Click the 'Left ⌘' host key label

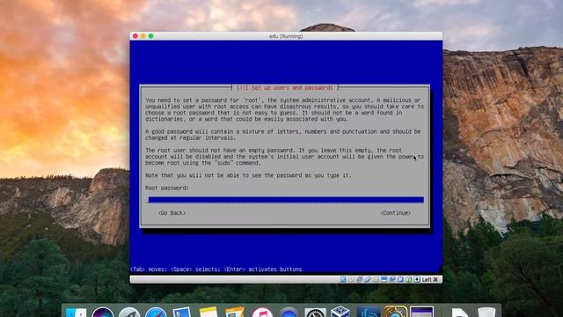[430, 279]
